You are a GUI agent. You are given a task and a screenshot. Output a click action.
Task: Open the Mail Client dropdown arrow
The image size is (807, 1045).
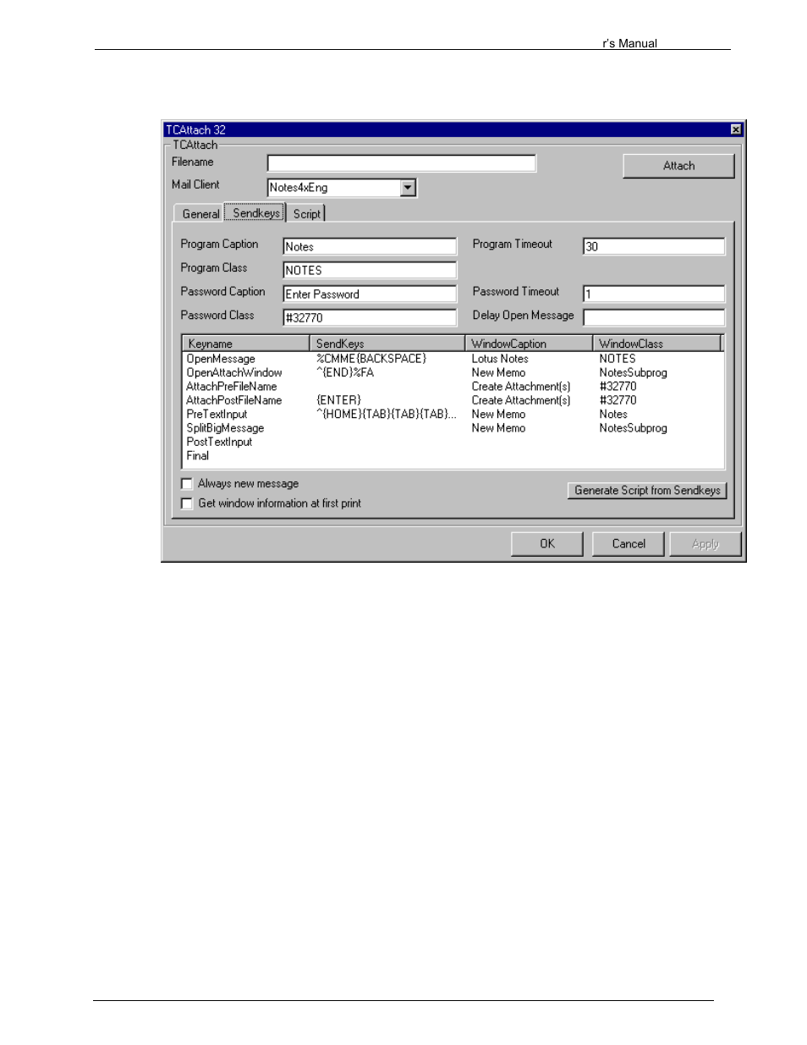coord(408,187)
